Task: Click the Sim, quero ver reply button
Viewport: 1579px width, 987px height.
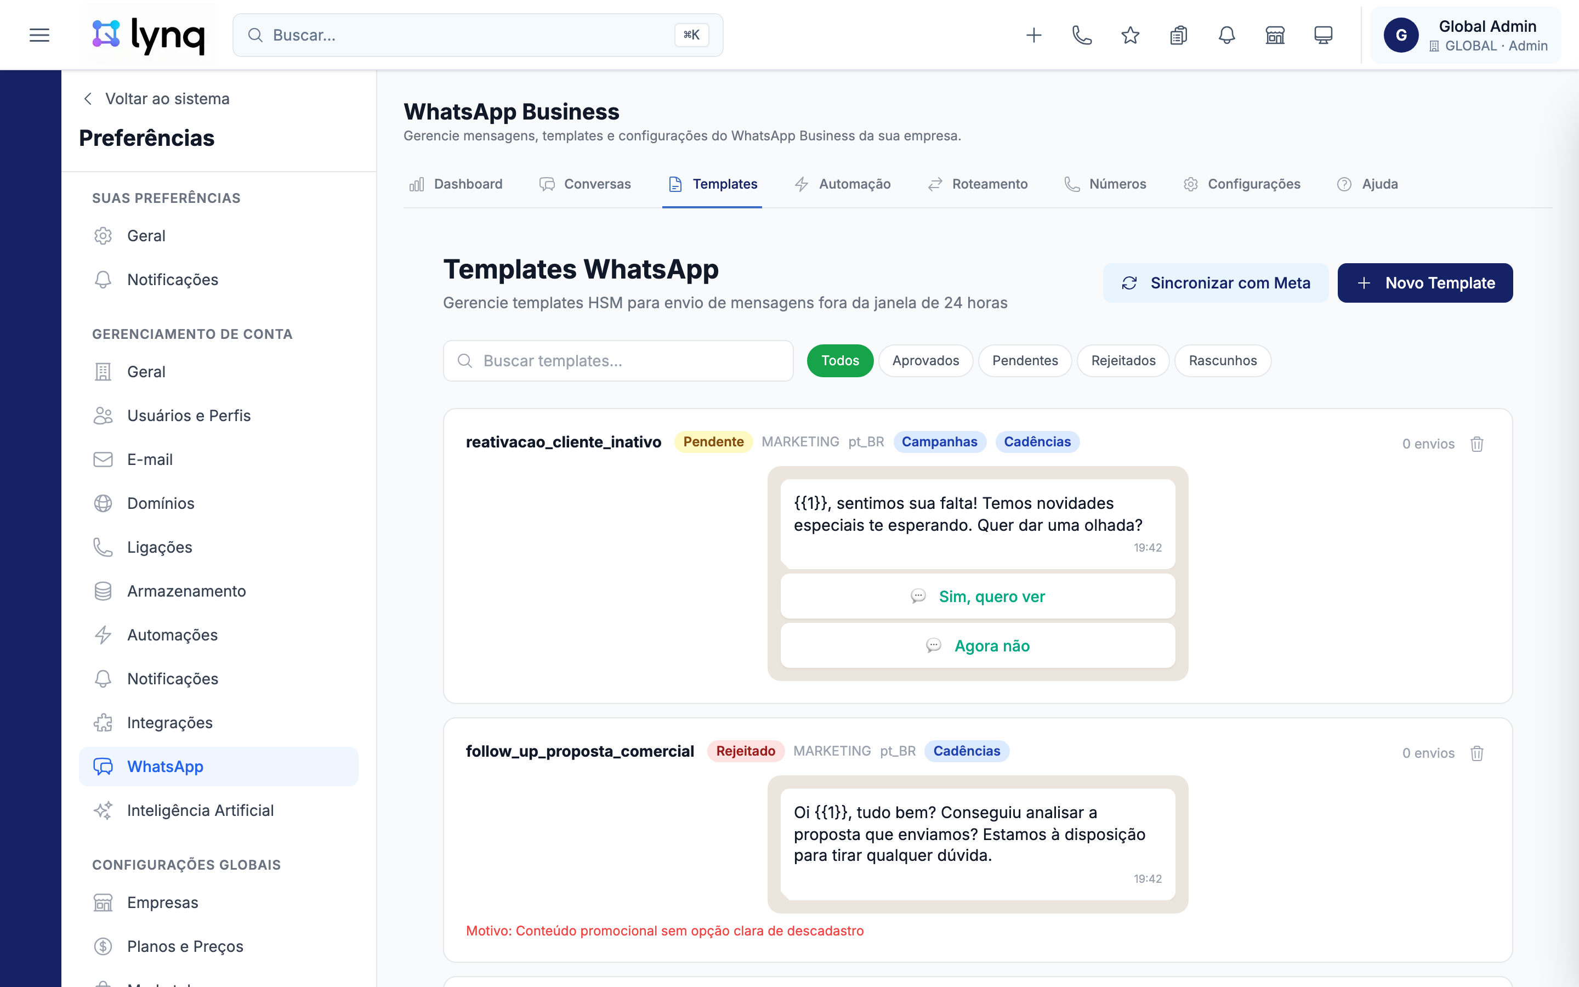Action: tap(978, 597)
